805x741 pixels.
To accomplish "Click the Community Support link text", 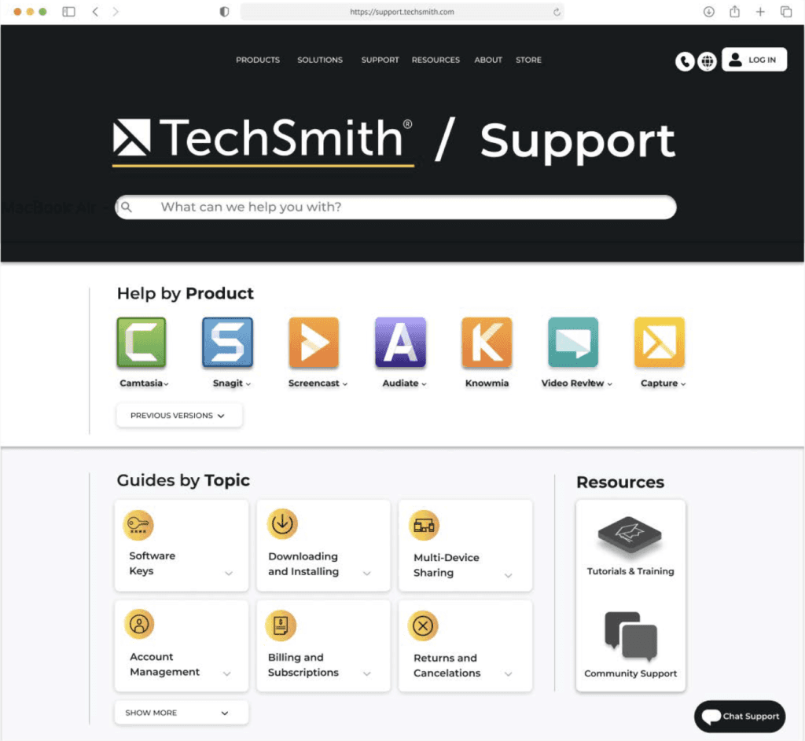I will [x=630, y=673].
